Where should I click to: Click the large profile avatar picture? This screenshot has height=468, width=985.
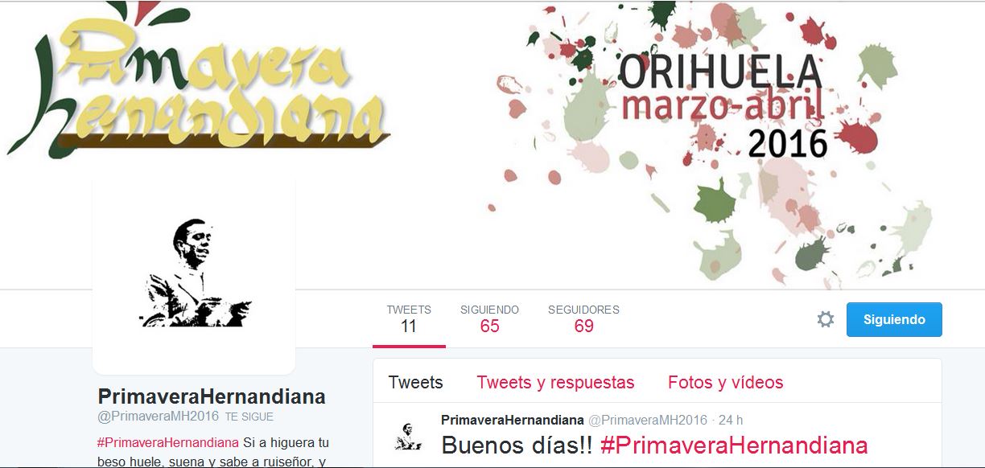click(x=194, y=273)
